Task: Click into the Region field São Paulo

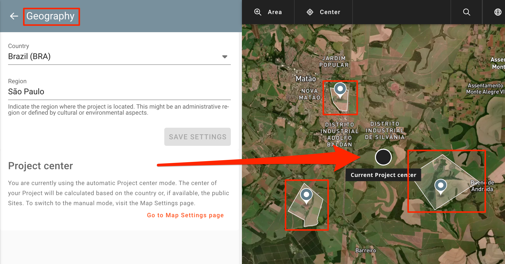Action: 119,92
